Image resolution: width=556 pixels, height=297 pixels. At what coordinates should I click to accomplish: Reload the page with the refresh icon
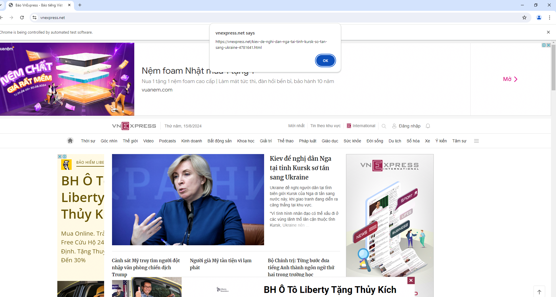tap(22, 18)
